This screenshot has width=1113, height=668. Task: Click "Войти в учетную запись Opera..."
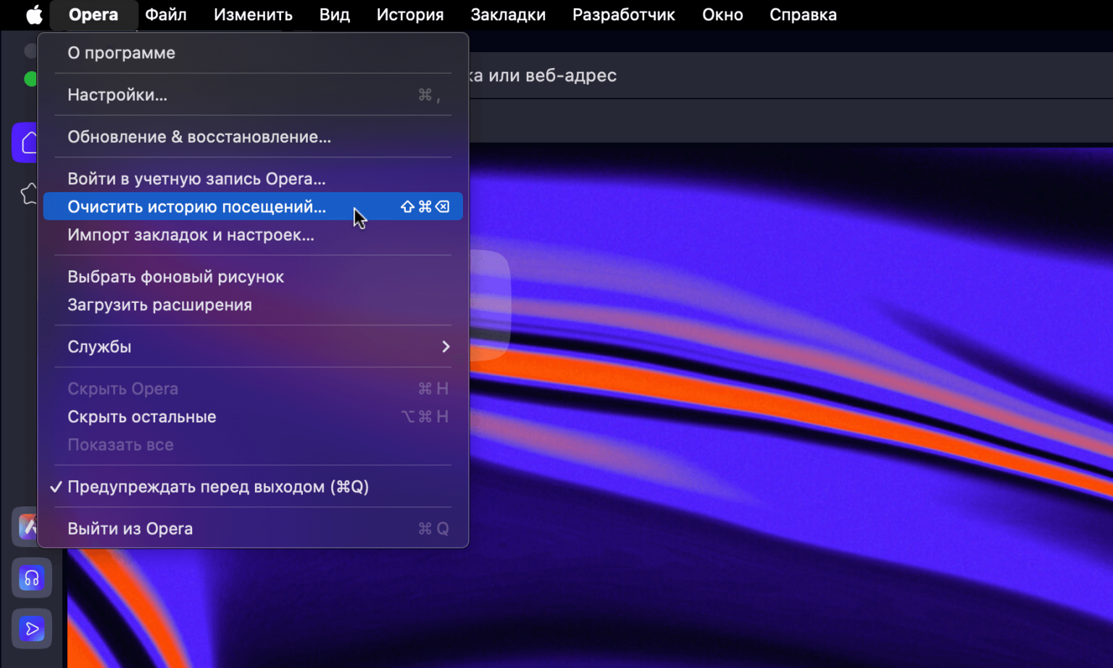click(196, 179)
